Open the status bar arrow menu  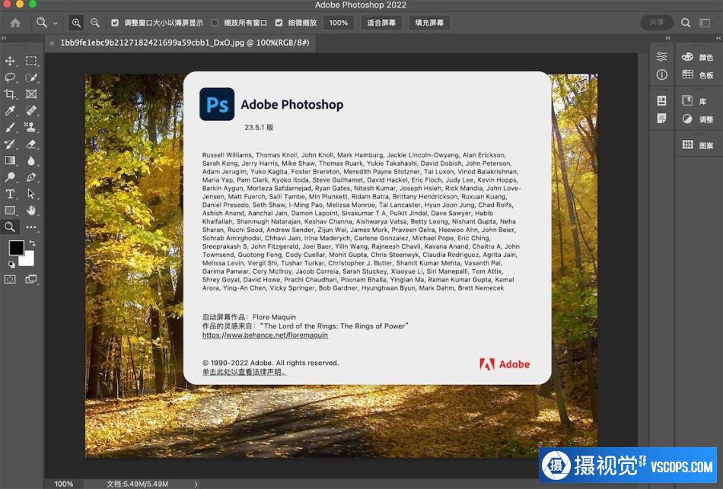click(196, 484)
